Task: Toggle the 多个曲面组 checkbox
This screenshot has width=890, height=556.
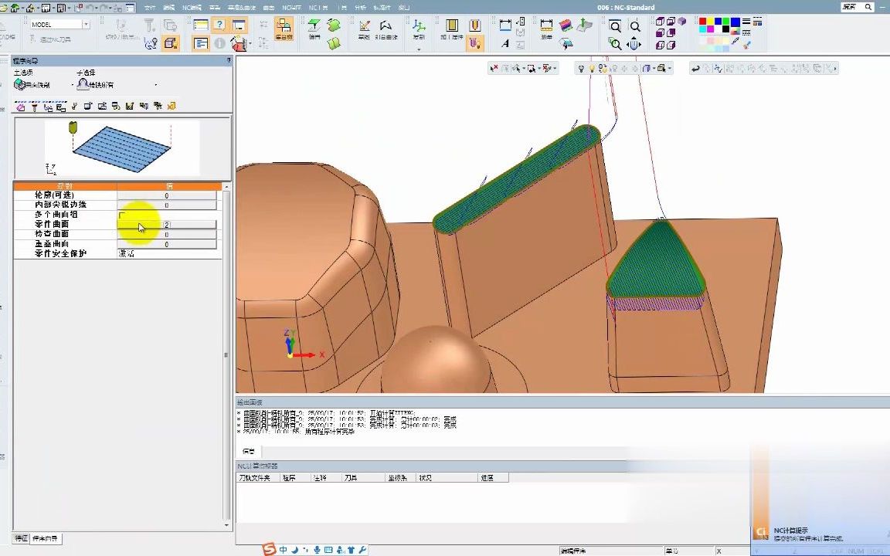Action: click(122, 215)
